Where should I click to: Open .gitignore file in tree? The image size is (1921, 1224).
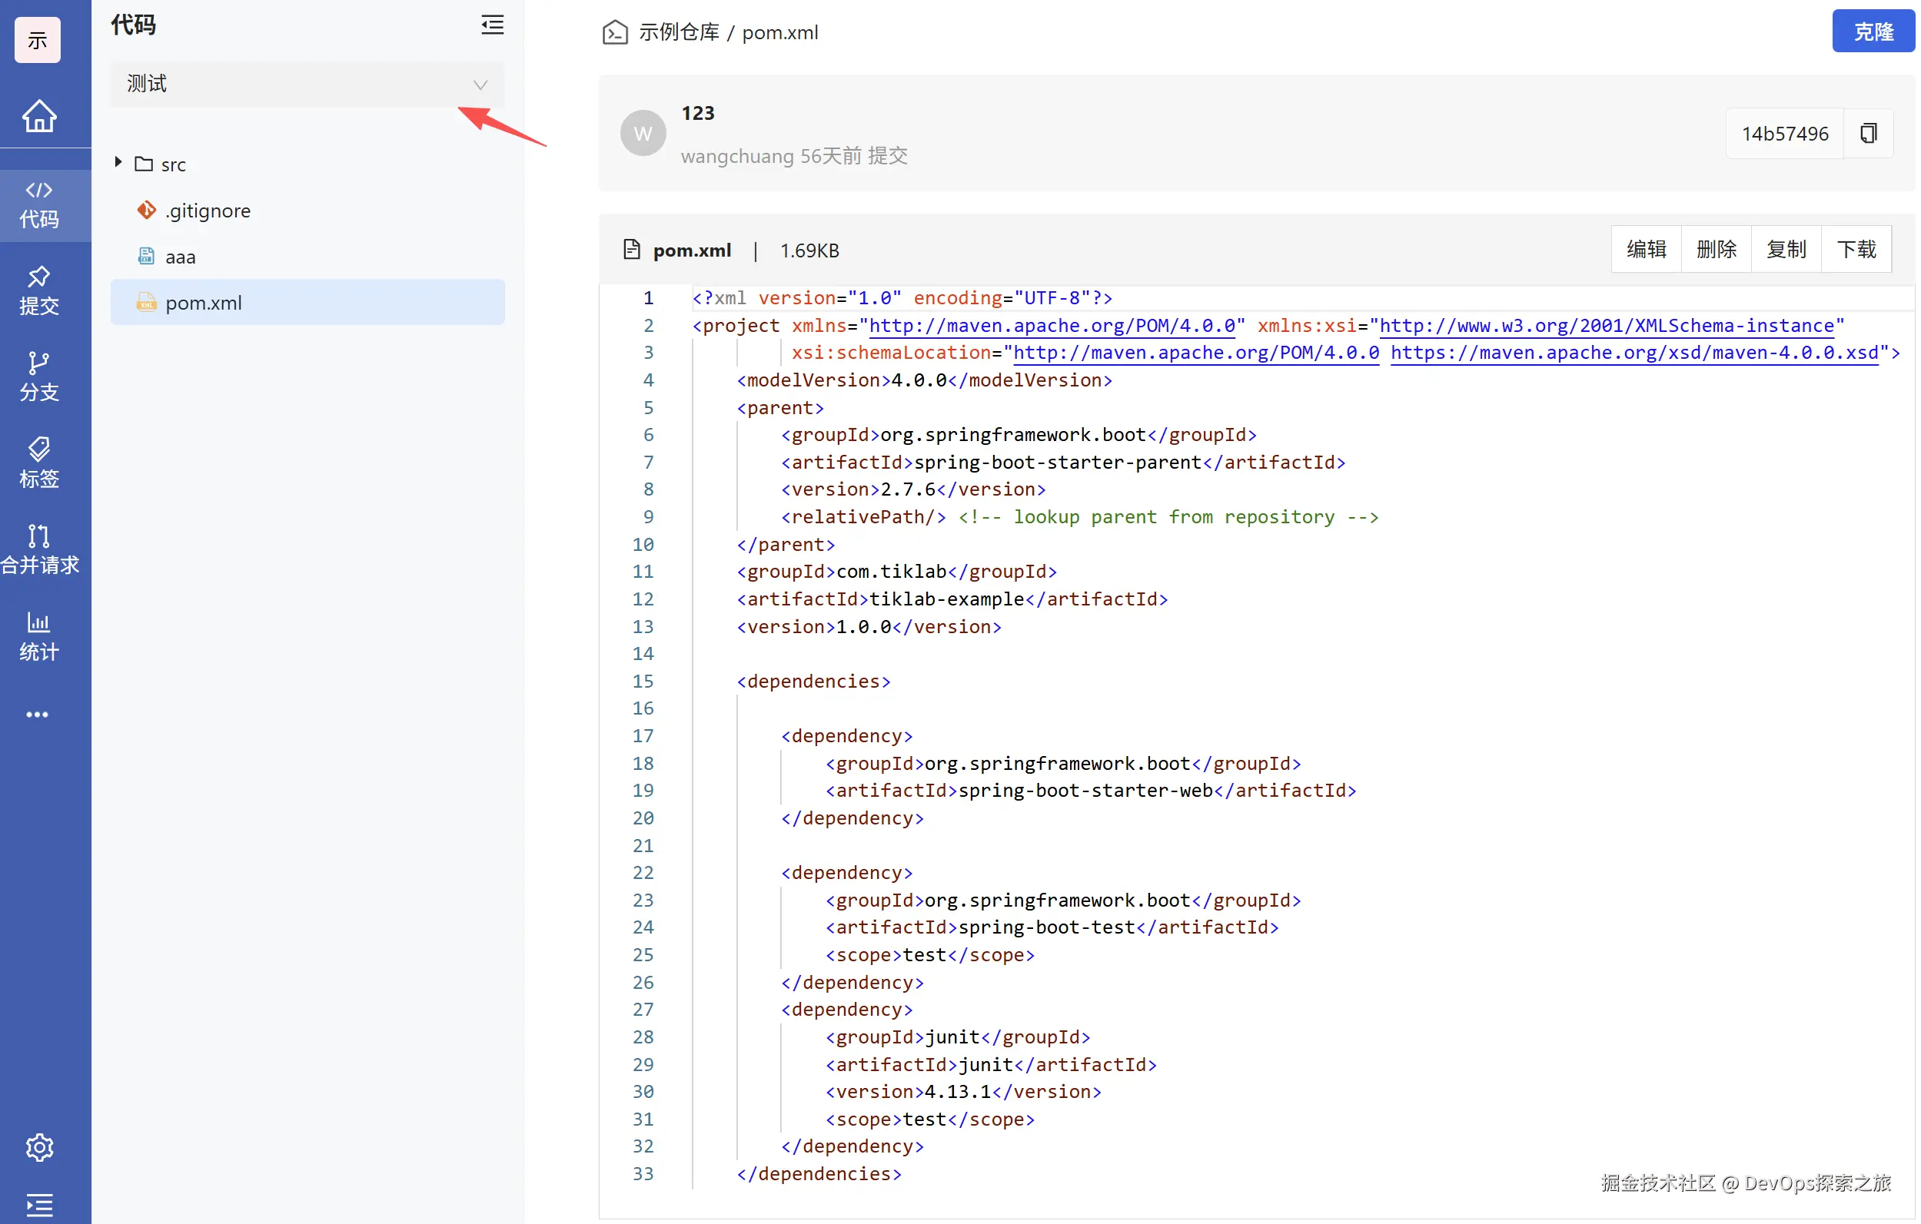tap(208, 211)
